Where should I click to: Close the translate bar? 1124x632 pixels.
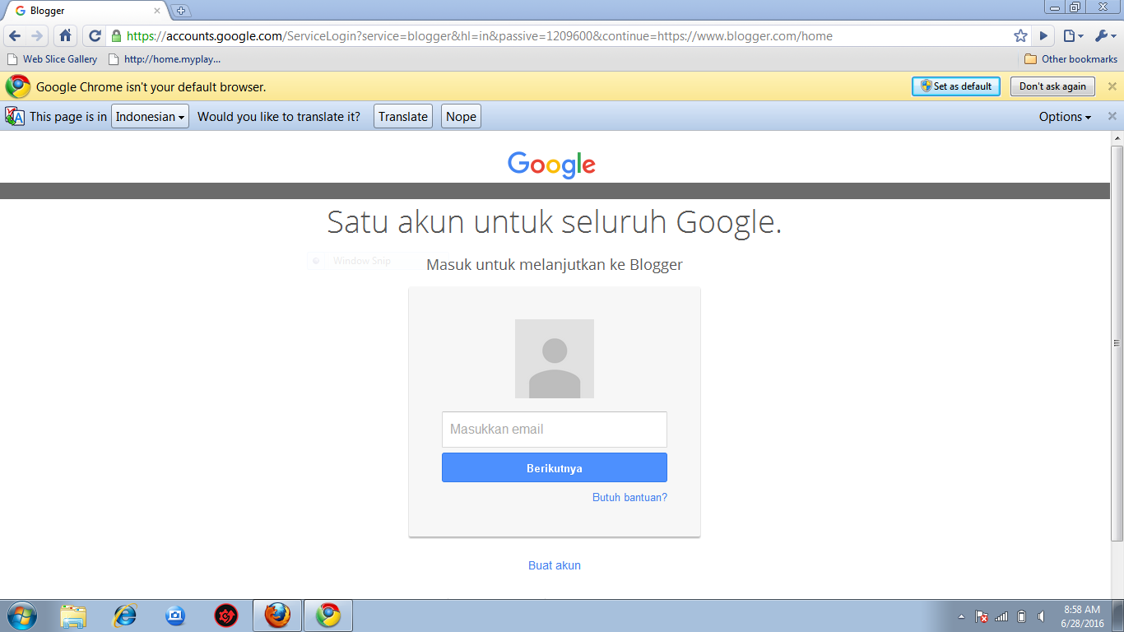tap(1112, 116)
